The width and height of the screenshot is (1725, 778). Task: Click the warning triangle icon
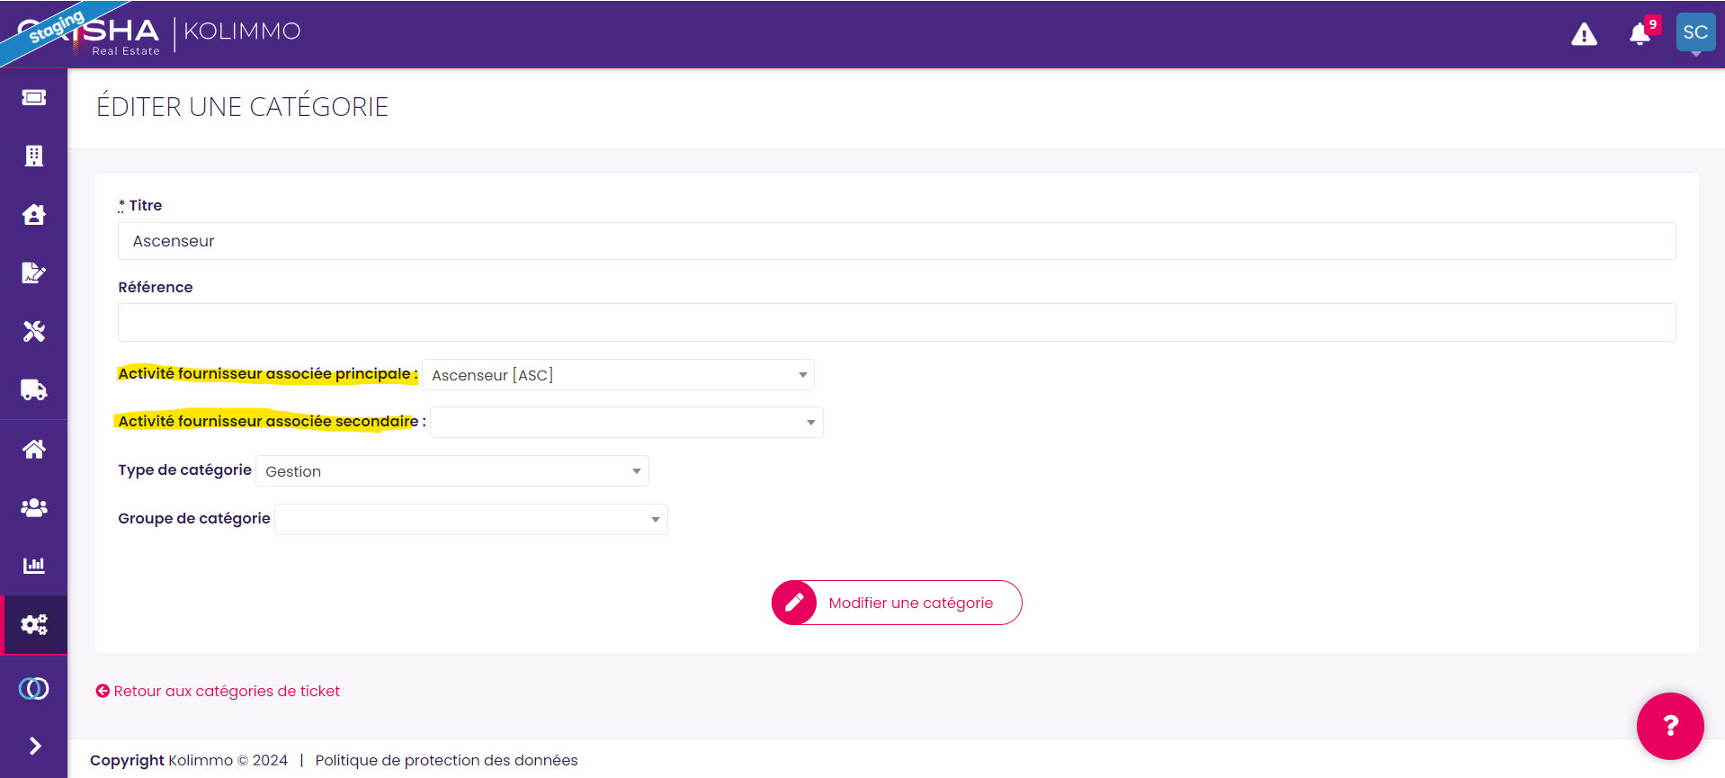pyautogui.click(x=1584, y=34)
